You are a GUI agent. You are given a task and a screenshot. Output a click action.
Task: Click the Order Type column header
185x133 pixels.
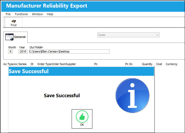(x=44, y=64)
